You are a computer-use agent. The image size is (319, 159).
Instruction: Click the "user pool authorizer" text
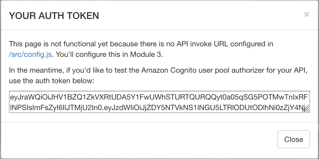tap(228, 71)
